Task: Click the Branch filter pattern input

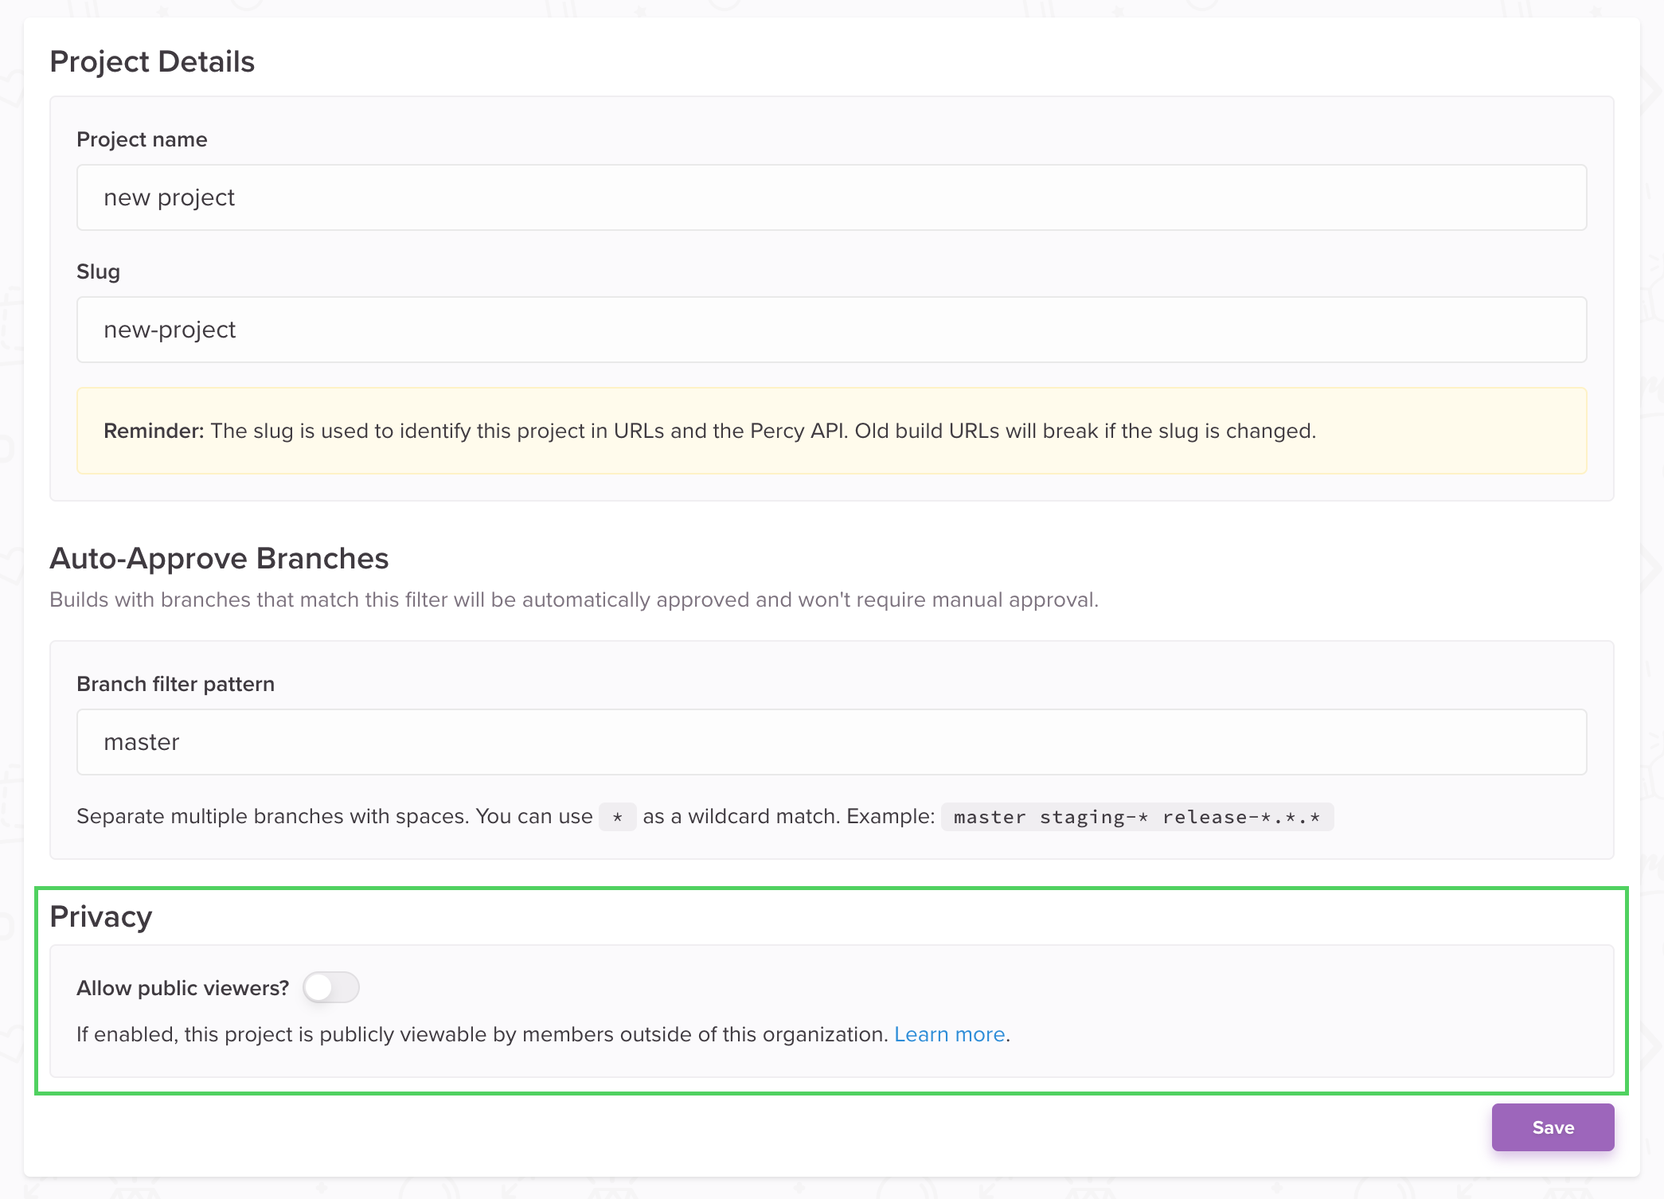Action: (x=831, y=742)
